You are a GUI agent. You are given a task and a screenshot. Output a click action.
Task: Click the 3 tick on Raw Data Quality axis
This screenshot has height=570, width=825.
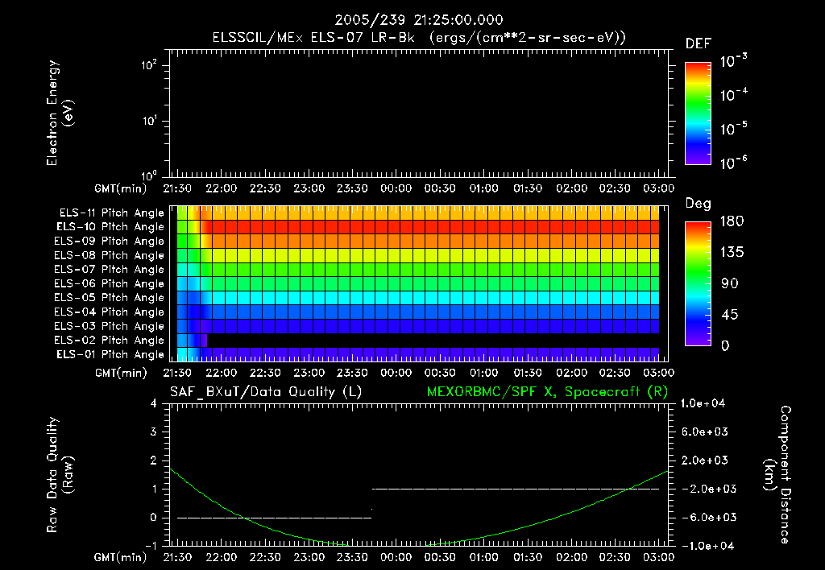click(x=153, y=432)
